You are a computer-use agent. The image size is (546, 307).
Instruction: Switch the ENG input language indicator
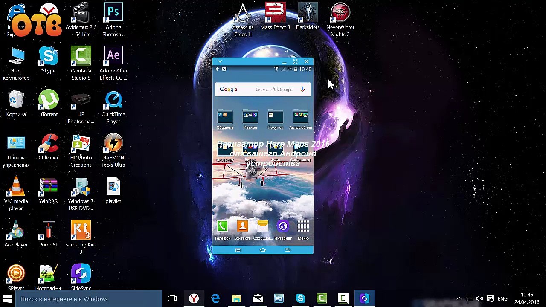[x=502, y=299]
